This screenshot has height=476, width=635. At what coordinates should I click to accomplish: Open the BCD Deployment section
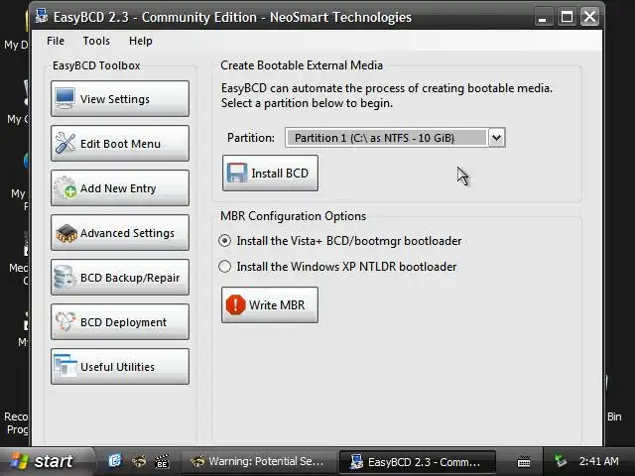tap(120, 321)
